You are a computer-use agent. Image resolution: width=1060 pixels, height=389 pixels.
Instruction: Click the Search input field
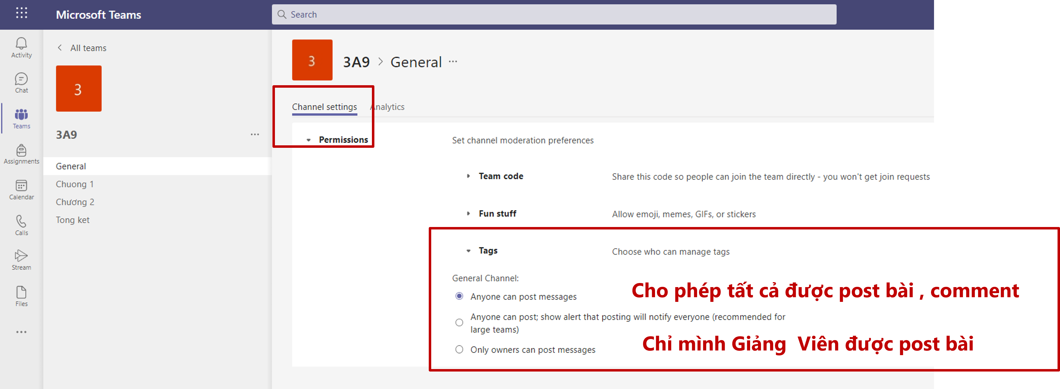coord(553,14)
